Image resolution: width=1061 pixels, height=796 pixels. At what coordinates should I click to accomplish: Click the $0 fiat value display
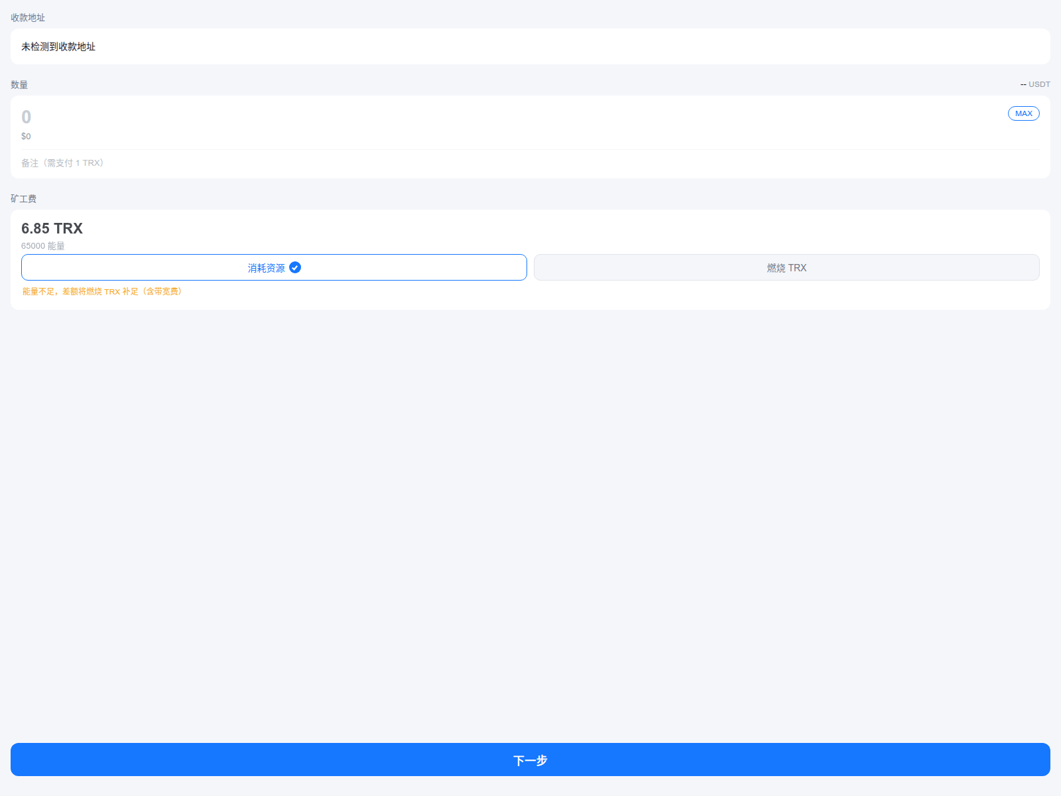coord(27,136)
